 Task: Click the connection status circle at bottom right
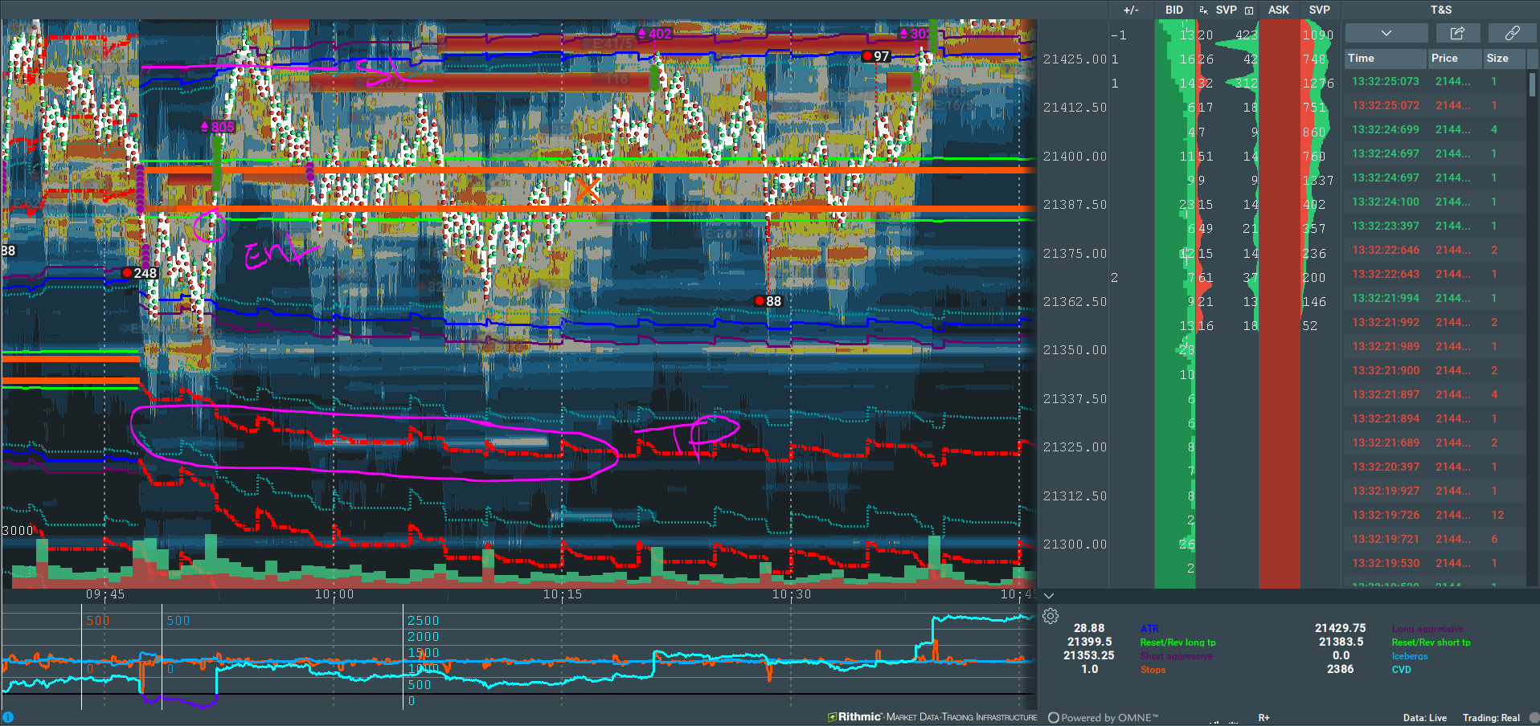point(1534,718)
